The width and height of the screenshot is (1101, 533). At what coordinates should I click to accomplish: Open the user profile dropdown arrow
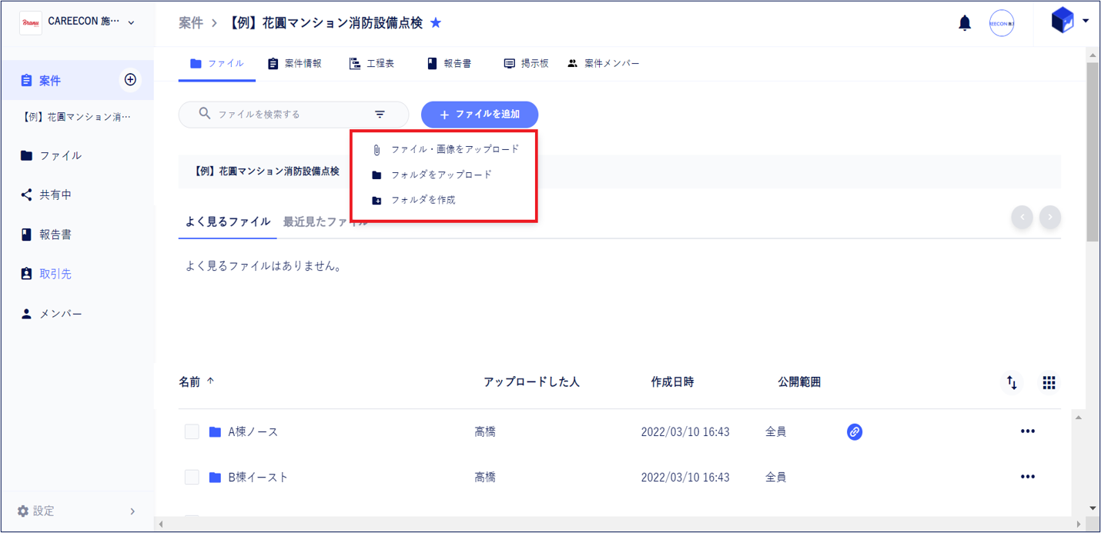pos(1086,21)
